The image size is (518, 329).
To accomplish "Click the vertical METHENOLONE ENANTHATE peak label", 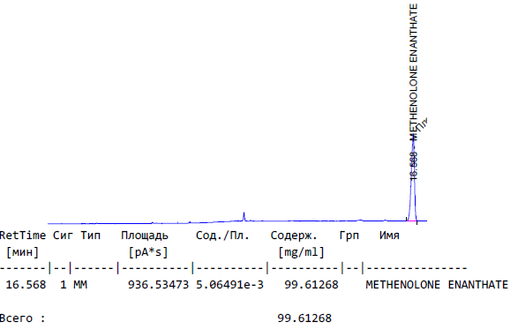I will pyautogui.click(x=414, y=71).
